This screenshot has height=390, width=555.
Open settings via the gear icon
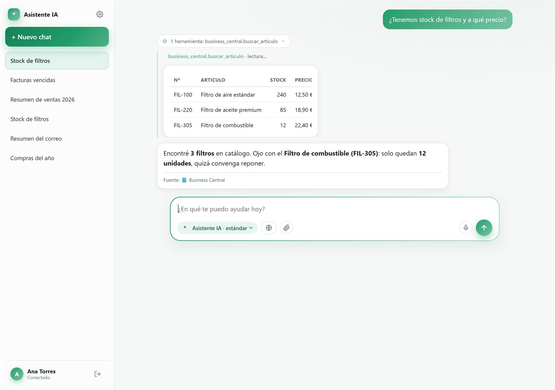[x=99, y=14]
